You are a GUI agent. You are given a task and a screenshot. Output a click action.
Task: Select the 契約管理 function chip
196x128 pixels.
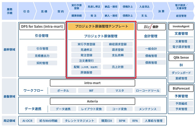coord(42,63)
